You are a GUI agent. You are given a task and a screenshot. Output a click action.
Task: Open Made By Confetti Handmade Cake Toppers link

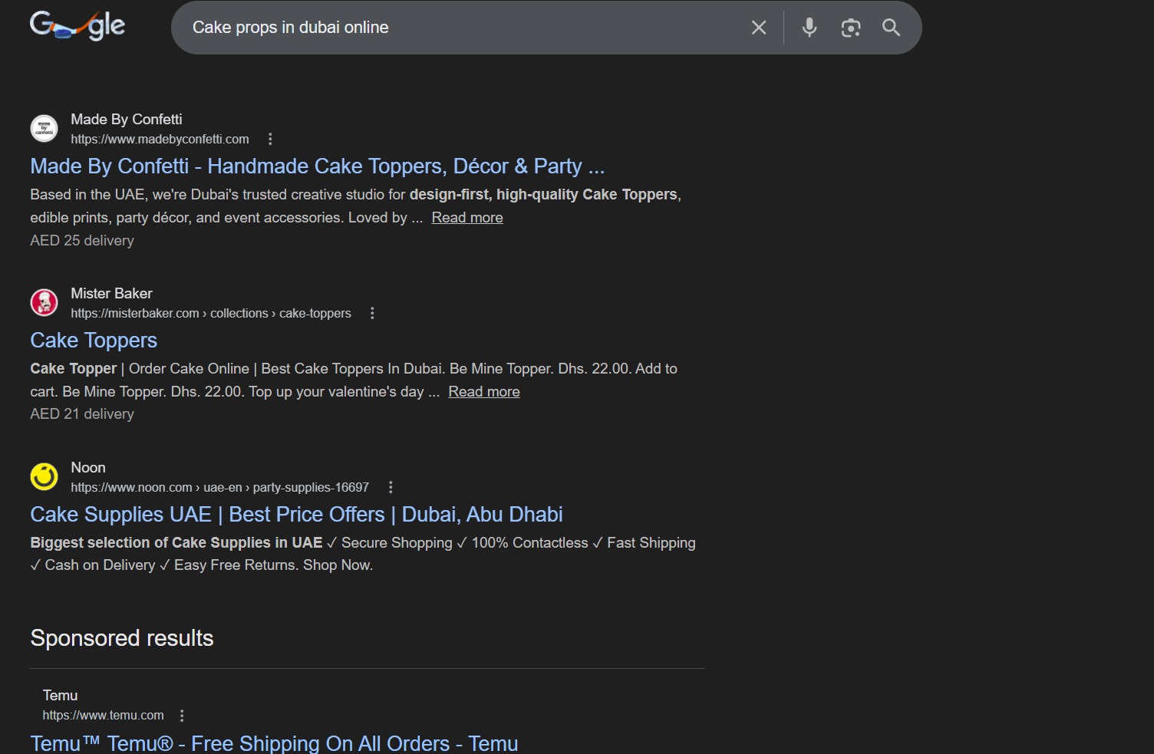click(x=317, y=166)
